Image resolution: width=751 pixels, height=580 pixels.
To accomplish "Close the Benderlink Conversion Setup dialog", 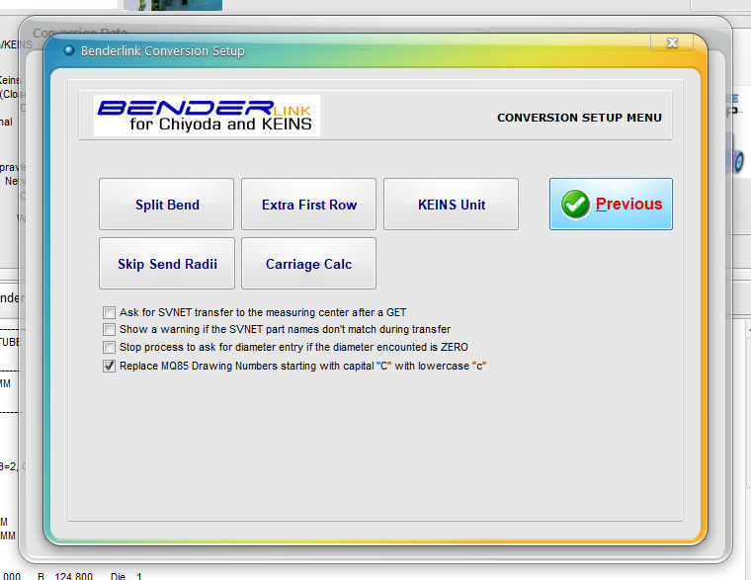I will click(x=672, y=42).
